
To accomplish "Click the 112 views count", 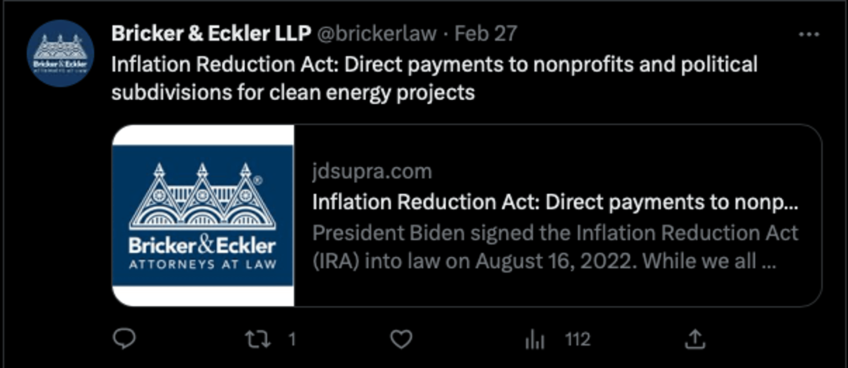I will (578, 339).
